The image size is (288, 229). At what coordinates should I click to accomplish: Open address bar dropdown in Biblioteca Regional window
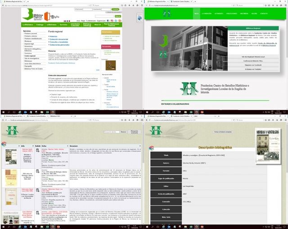pyautogui.click(x=88, y=5)
